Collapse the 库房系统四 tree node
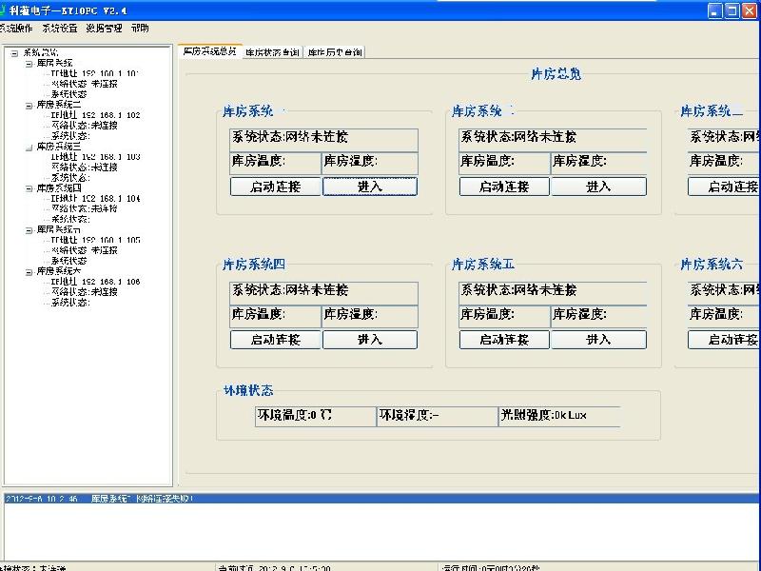The width and height of the screenshot is (761, 571). (29, 188)
